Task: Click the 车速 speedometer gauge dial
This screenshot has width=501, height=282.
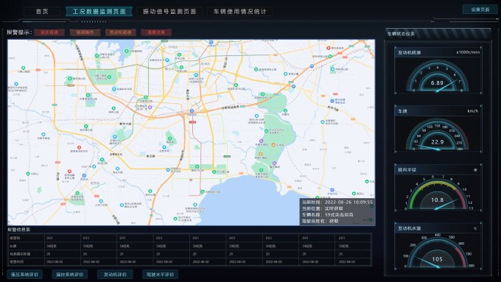Action: pos(438,135)
